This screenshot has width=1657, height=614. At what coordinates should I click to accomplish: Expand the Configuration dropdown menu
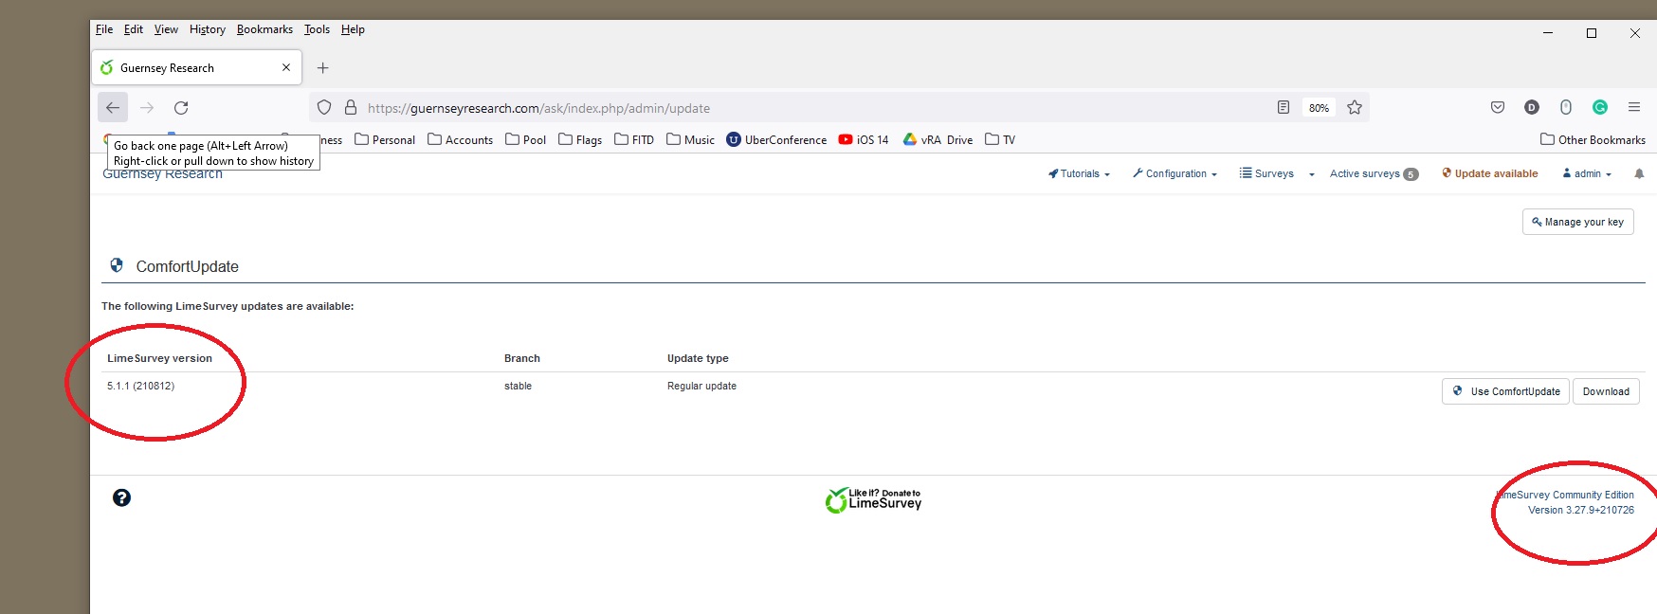1174,174
